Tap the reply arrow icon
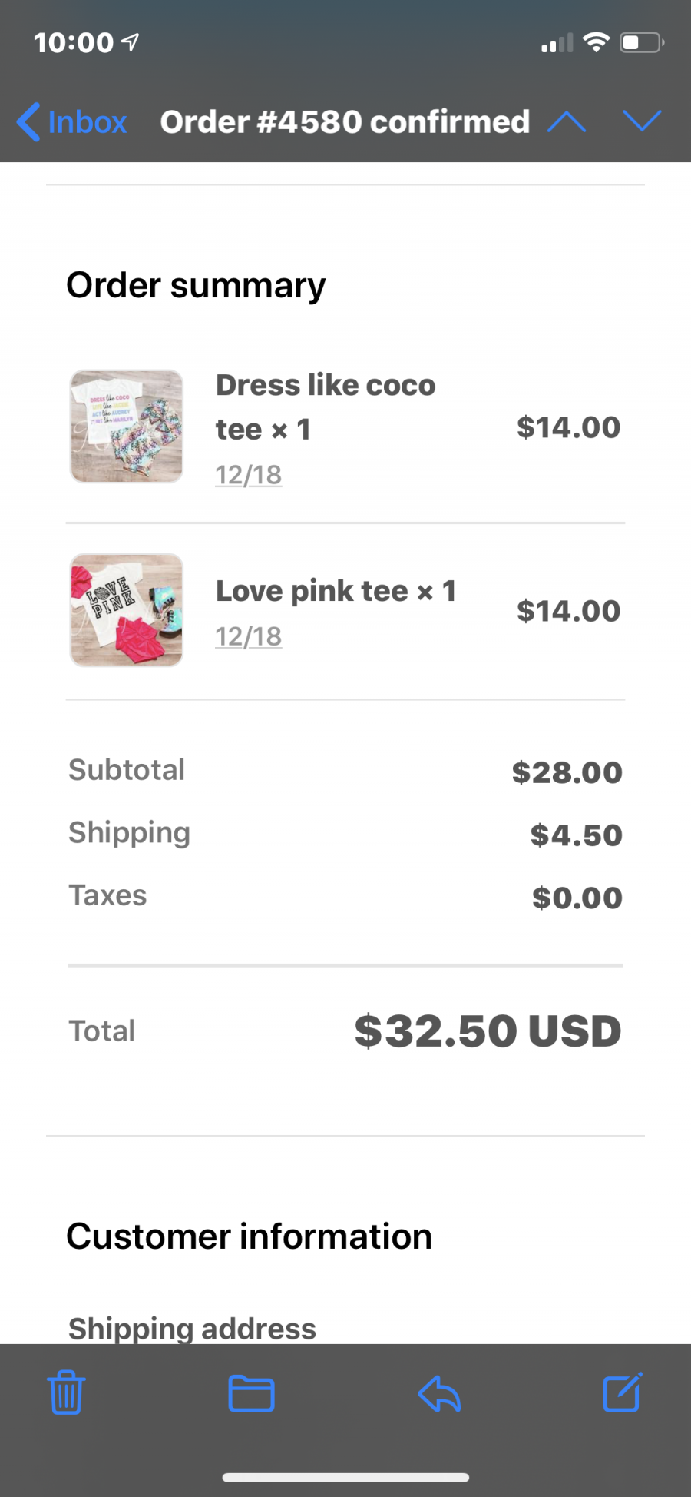 click(x=439, y=1393)
